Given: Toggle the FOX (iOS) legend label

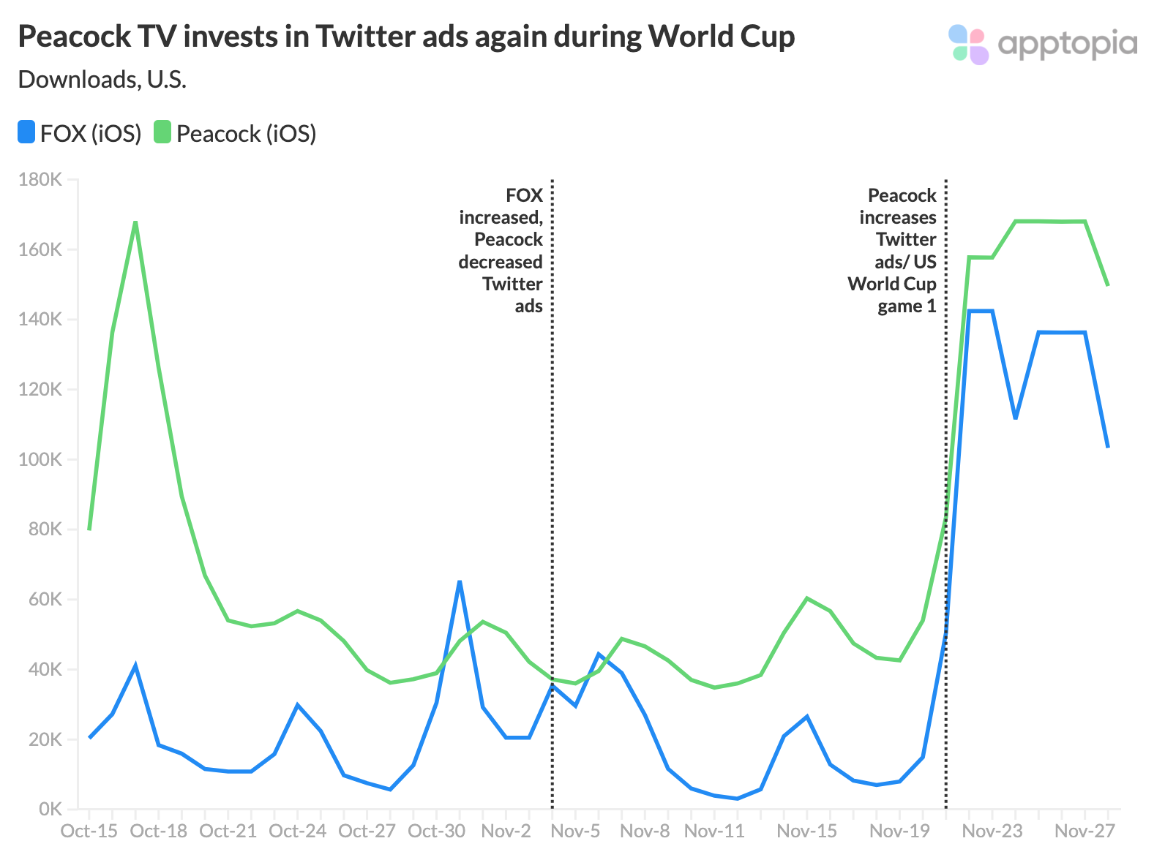Looking at the screenshot, I should pyautogui.click(x=91, y=134).
